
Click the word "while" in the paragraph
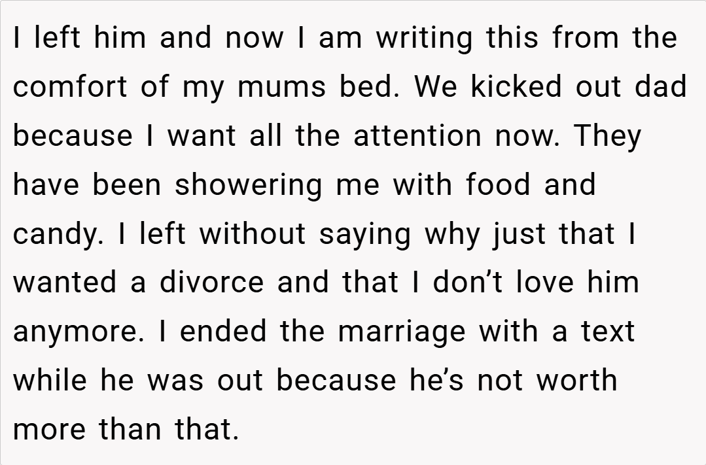[x=50, y=381]
